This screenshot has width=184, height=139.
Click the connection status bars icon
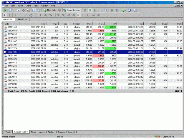158,137
